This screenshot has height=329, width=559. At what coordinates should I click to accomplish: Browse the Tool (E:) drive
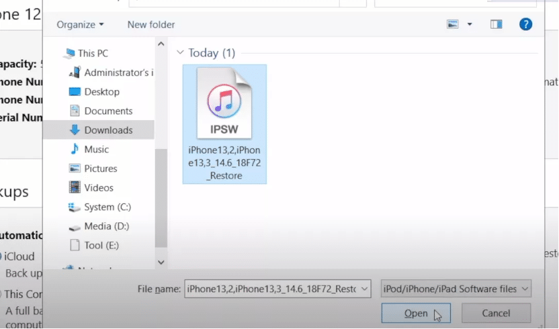[101, 246]
